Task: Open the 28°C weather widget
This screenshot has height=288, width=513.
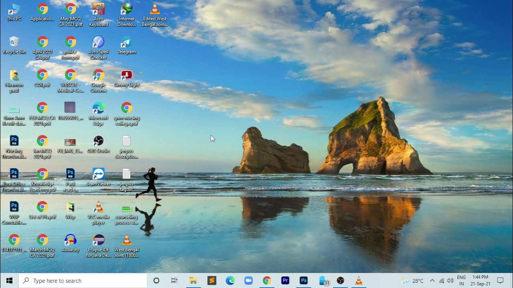Action: point(412,281)
